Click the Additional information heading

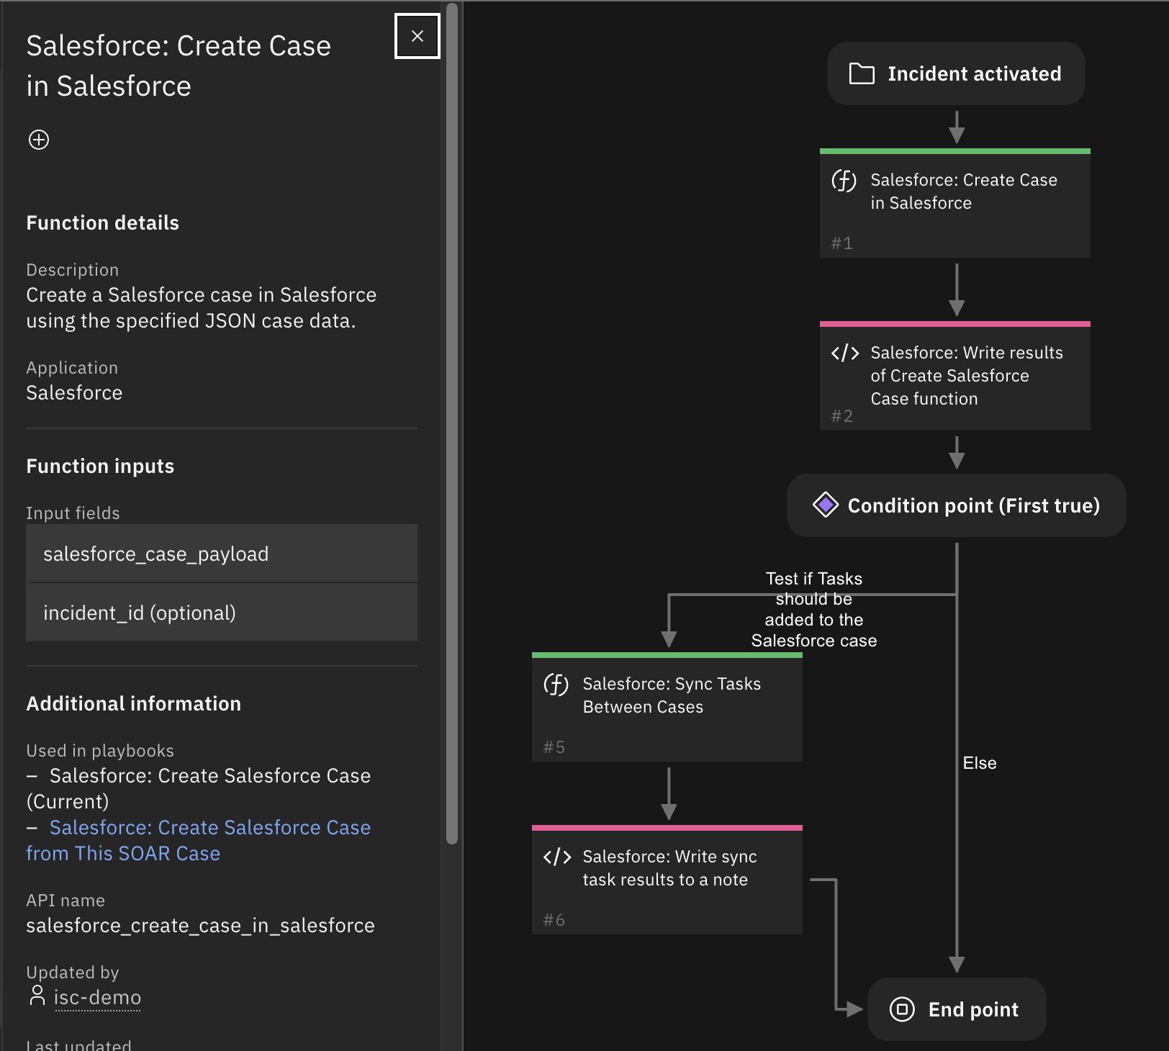134,704
